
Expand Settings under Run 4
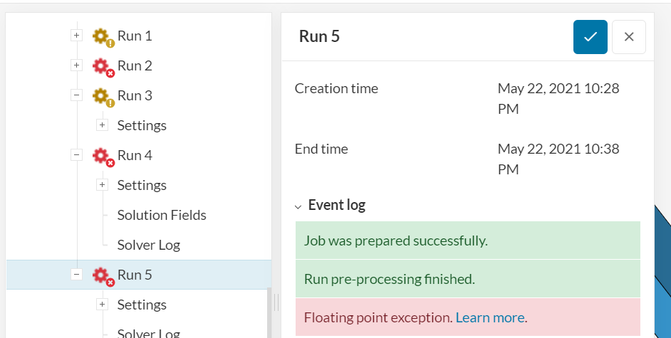coord(102,185)
